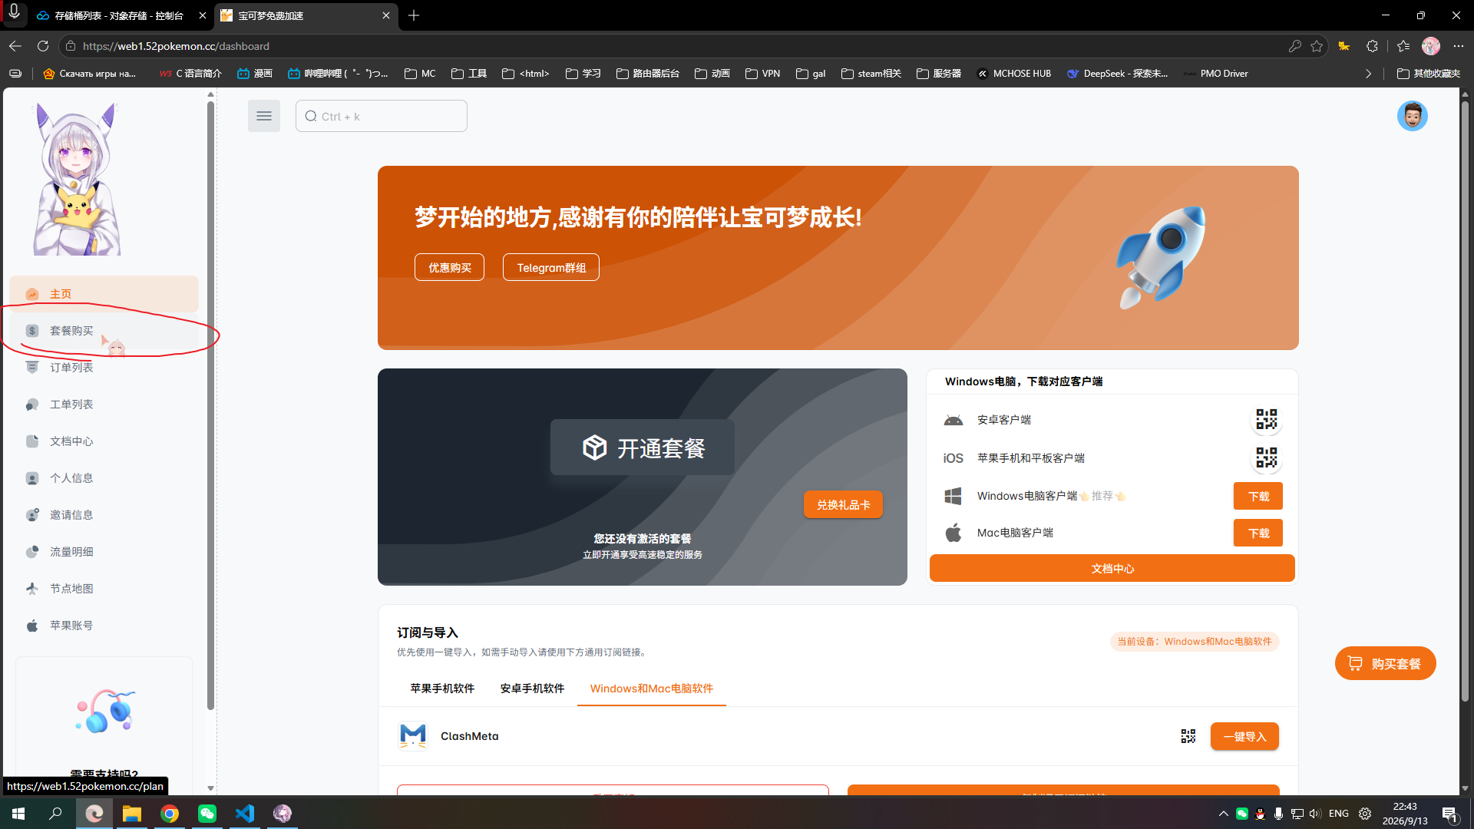The width and height of the screenshot is (1474, 829).
Task: Click the 优惠购买 banner button
Action: [449, 267]
